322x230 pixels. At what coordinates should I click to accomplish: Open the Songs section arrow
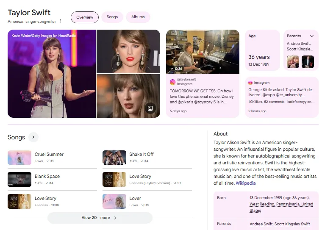33,137
